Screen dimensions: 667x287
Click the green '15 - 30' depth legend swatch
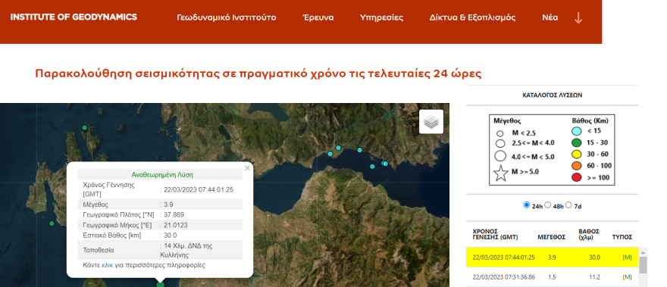[x=577, y=143]
